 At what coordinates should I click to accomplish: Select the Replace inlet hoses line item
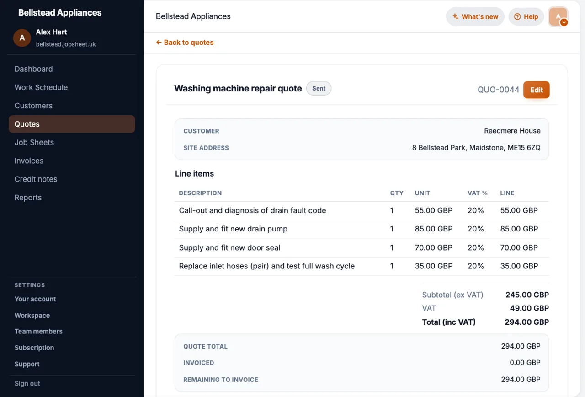point(362,266)
